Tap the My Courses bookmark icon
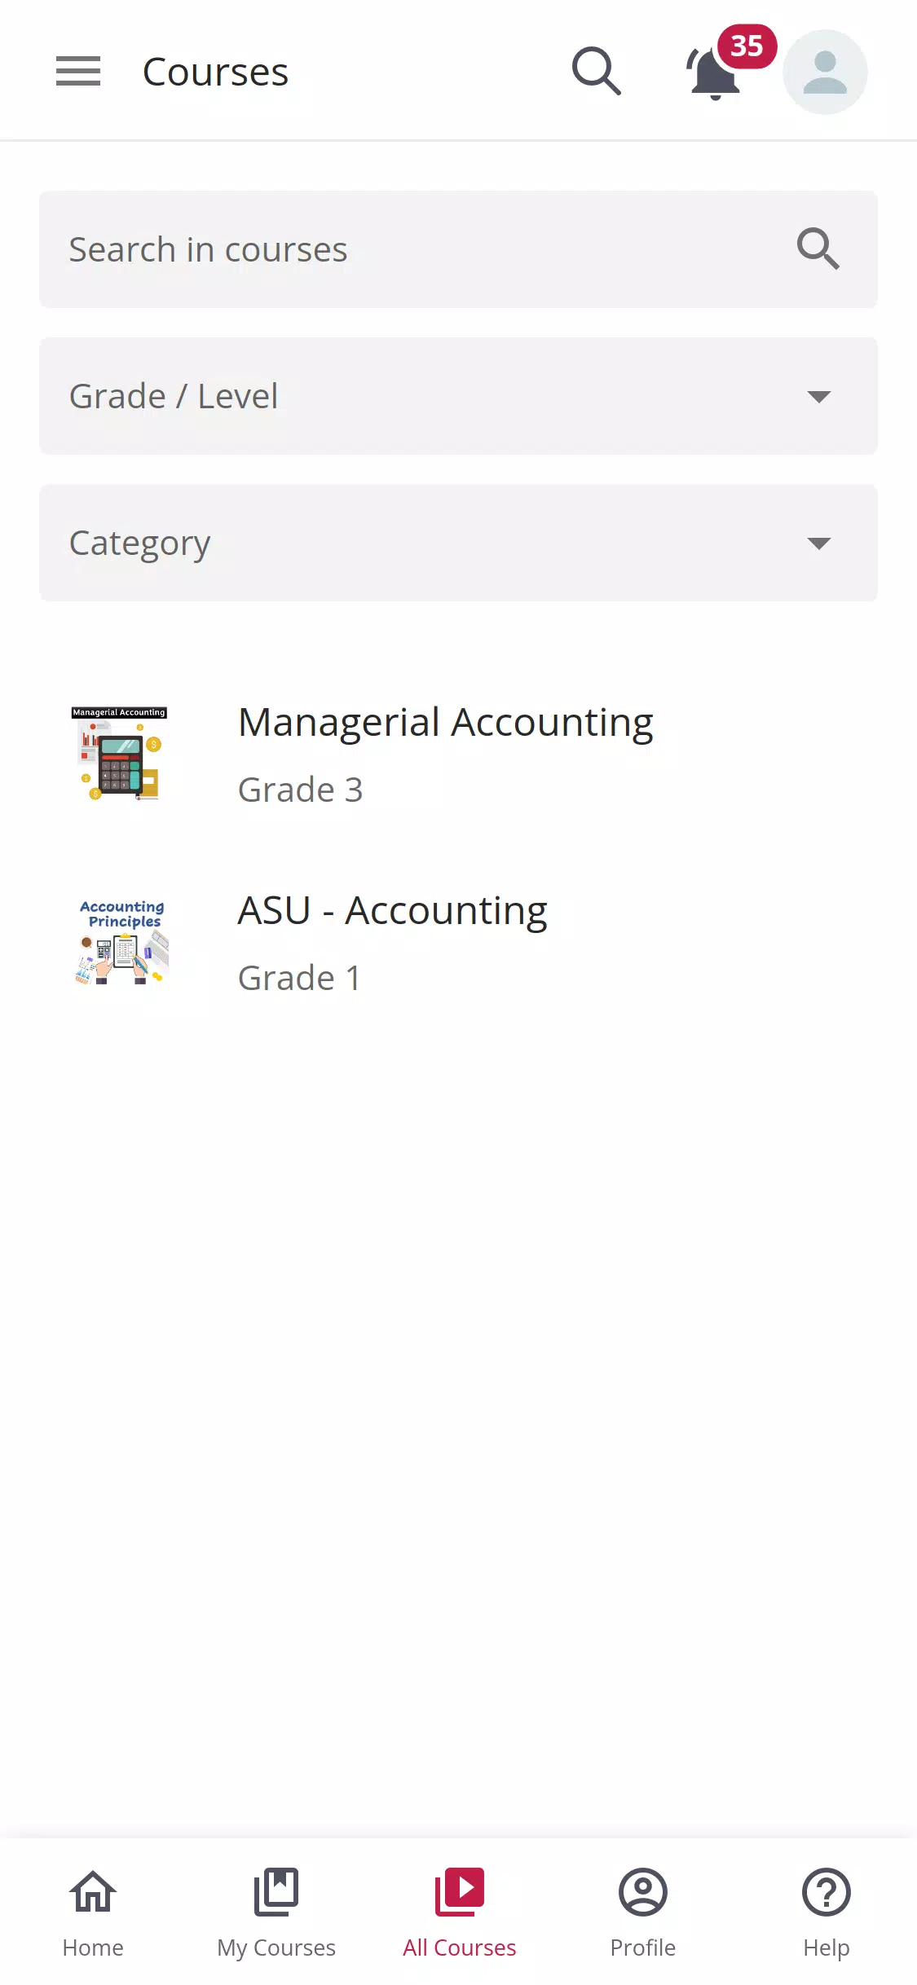This screenshot has height=1985, width=917. click(276, 1890)
